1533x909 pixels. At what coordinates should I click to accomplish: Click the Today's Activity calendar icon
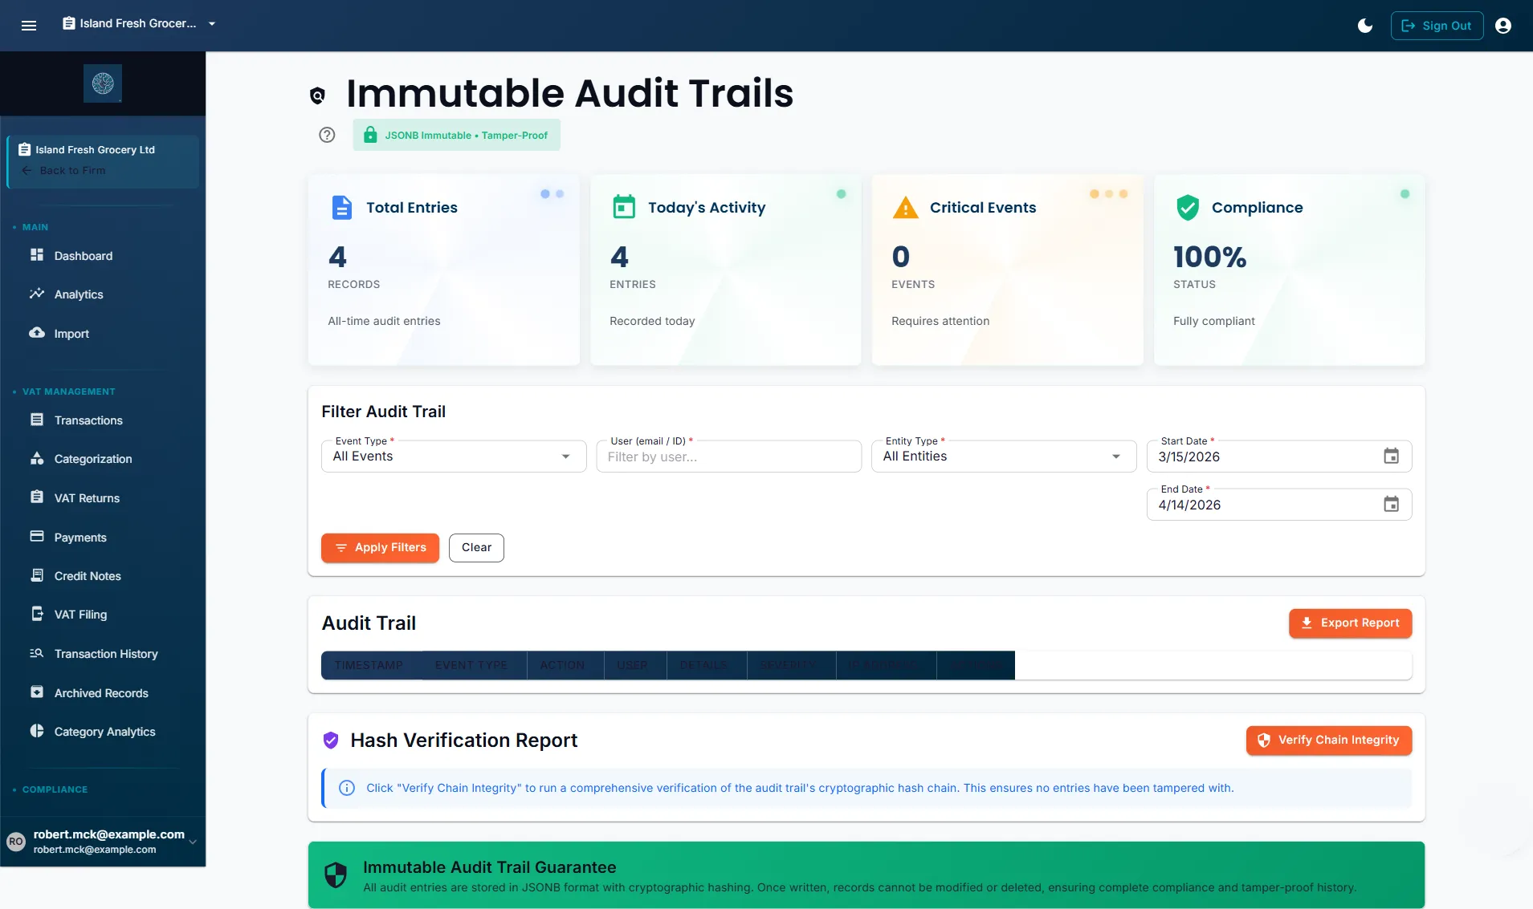[x=624, y=208]
